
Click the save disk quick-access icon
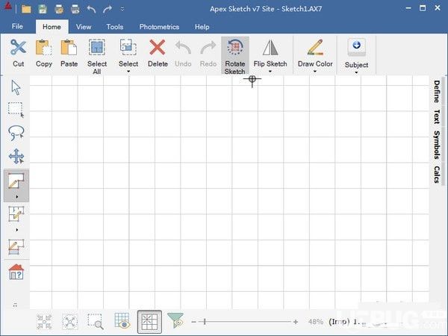[x=43, y=9]
